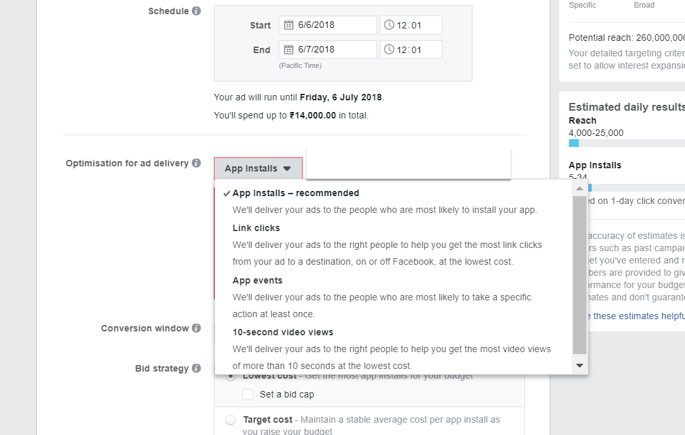Viewport: 685px width, 435px height.
Task: Click the End date calendar icon
Action: [289, 50]
